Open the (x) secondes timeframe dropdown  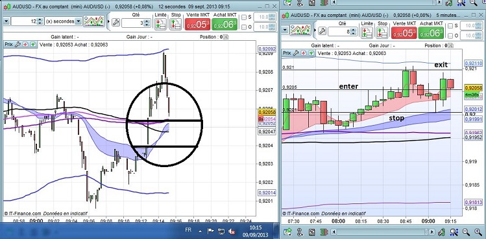coord(64,21)
